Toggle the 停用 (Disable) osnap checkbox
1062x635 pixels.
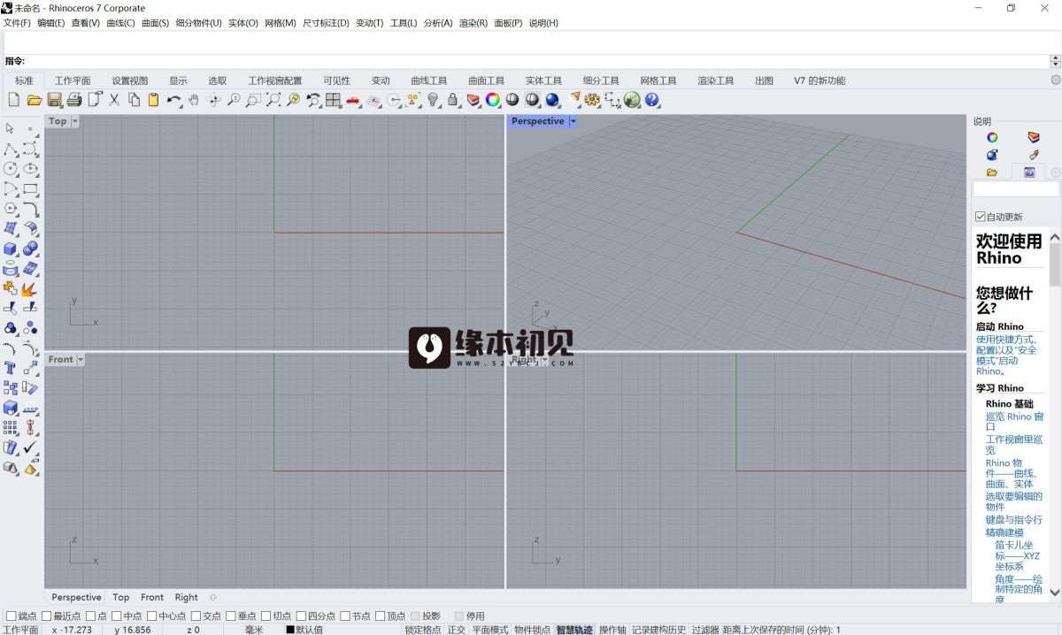click(x=458, y=616)
